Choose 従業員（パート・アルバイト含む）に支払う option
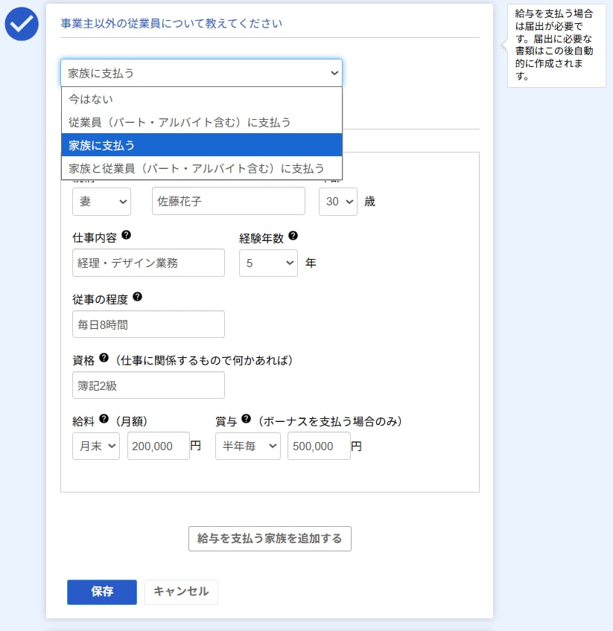The image size is (613, 631). 202,122
